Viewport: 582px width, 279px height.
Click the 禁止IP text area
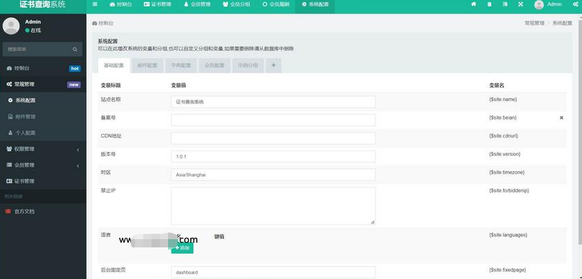point(273,205)
